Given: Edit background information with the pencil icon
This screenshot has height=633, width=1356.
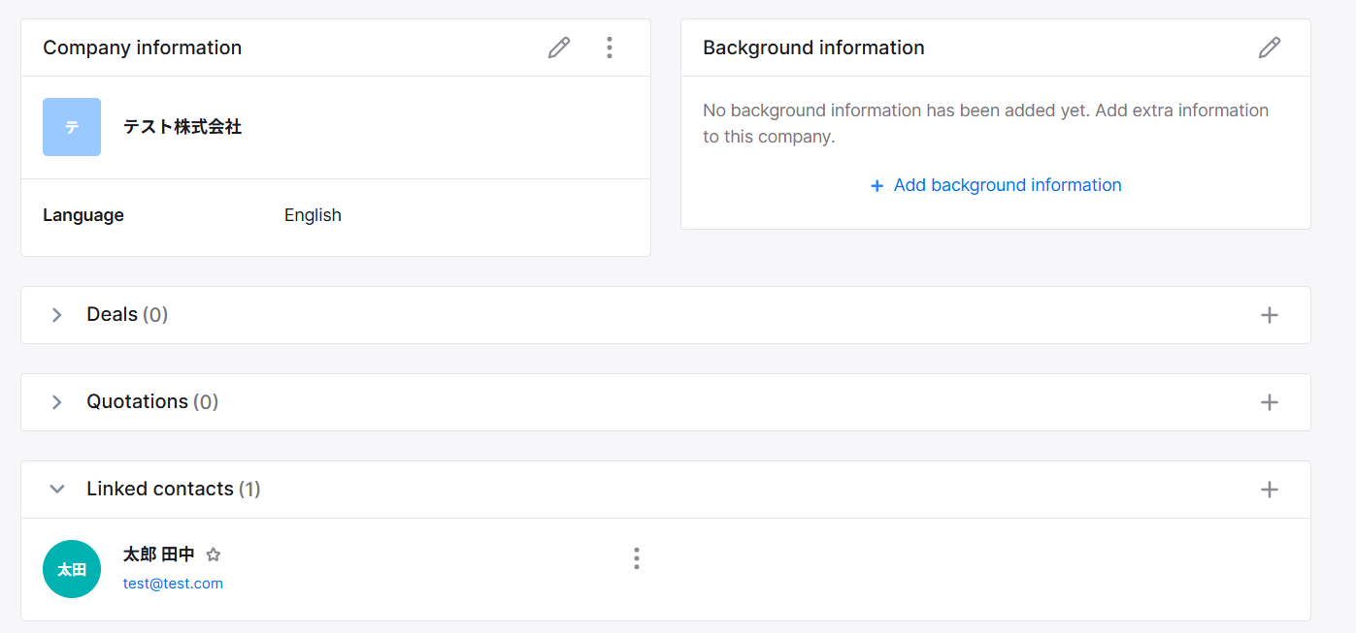Looking at the screenshot, I should point(1269,47).
